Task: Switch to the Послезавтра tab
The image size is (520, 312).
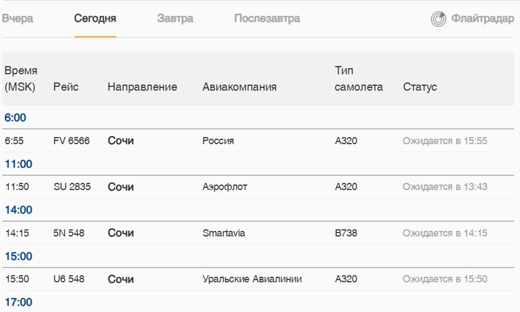Action: [x=267, y=19]
